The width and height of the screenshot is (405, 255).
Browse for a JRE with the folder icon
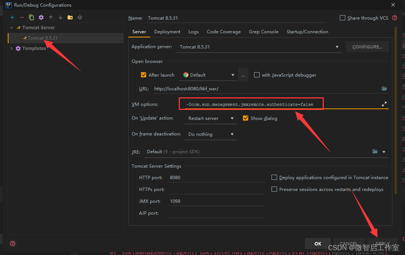pyautogui.click(x=375, y=151)
